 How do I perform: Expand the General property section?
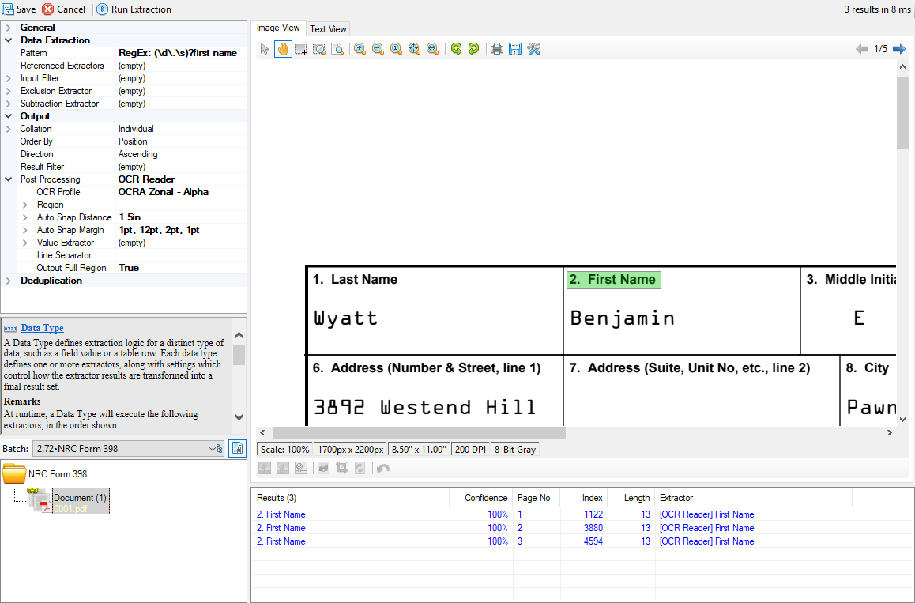(9, 28)
